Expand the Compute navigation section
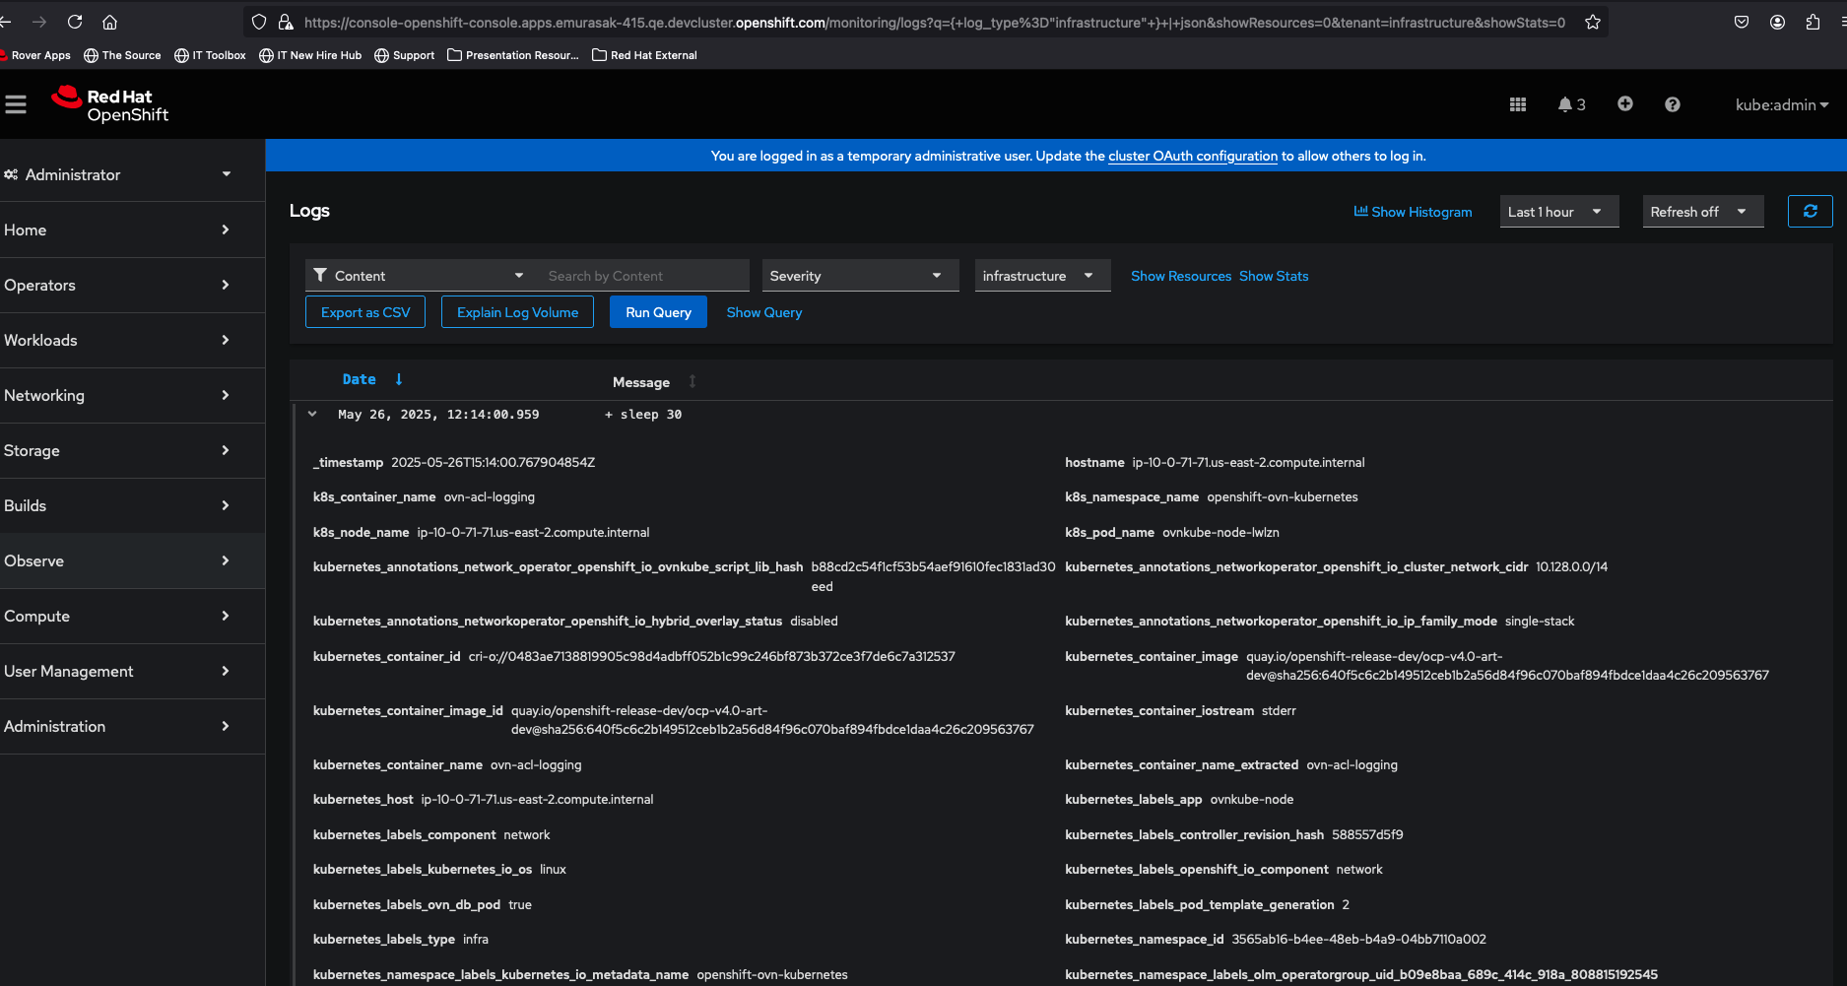The width and height of the screenshot is (1847, 986). pos(132,616)
